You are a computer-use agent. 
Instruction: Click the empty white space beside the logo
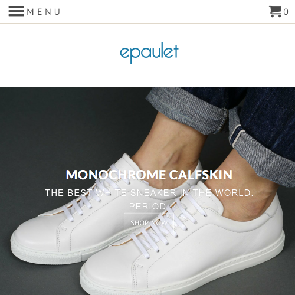pos(59,53)
